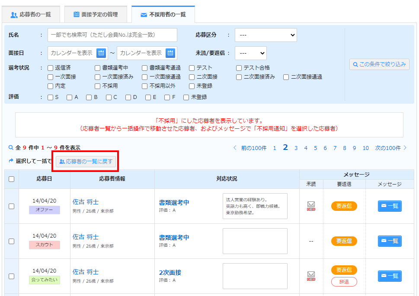Click next page chevron beside 次の100件
Image resolution: width=419 pixels, height=296 pixels.
(x=405, y=148)
